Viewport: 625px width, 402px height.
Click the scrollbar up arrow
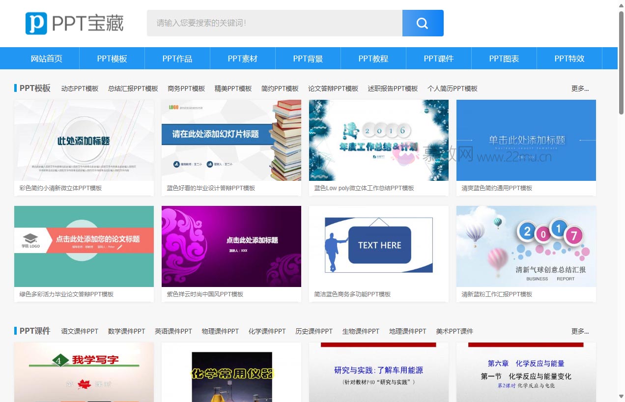pyautogui.click(x=621, y=5)
